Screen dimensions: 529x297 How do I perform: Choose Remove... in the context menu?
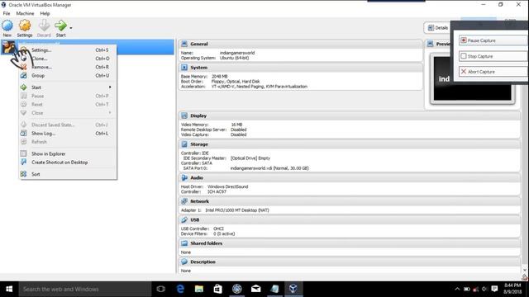(x=68, y=67)
